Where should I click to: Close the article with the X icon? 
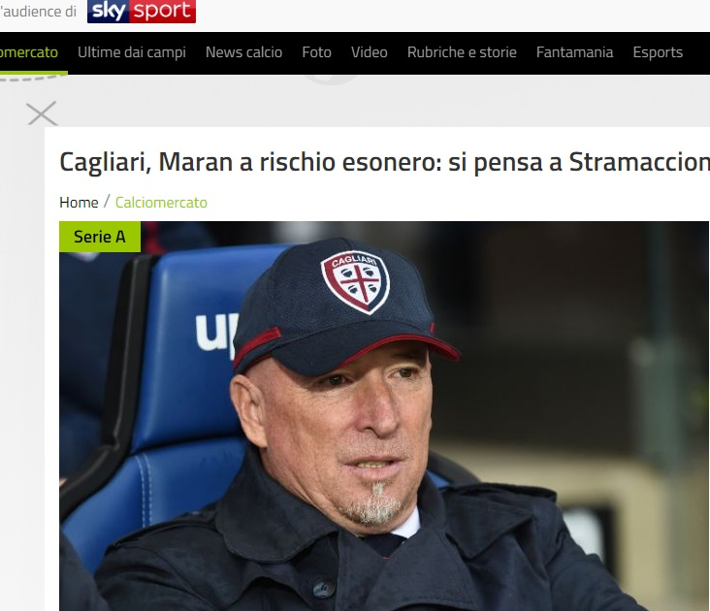pos(42,113)
